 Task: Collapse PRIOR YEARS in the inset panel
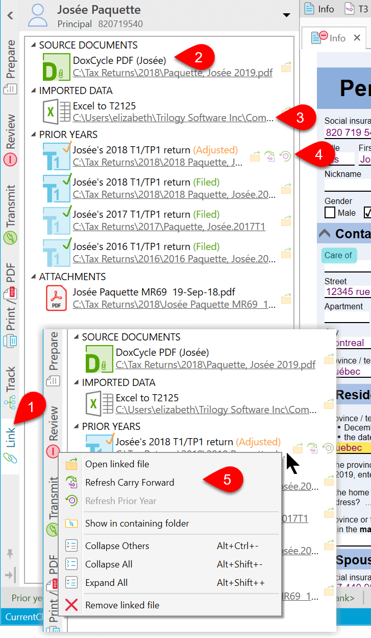[x=77, y=426]
